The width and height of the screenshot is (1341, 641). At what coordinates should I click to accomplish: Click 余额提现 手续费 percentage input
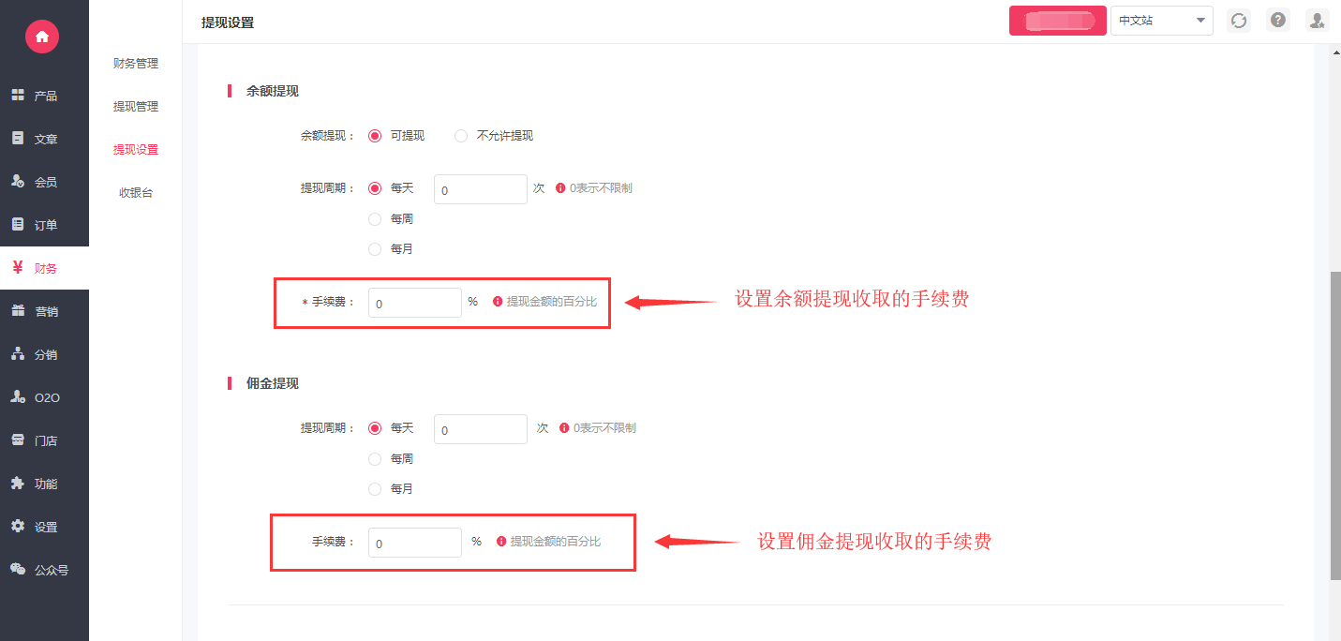[x=414, y=303]
